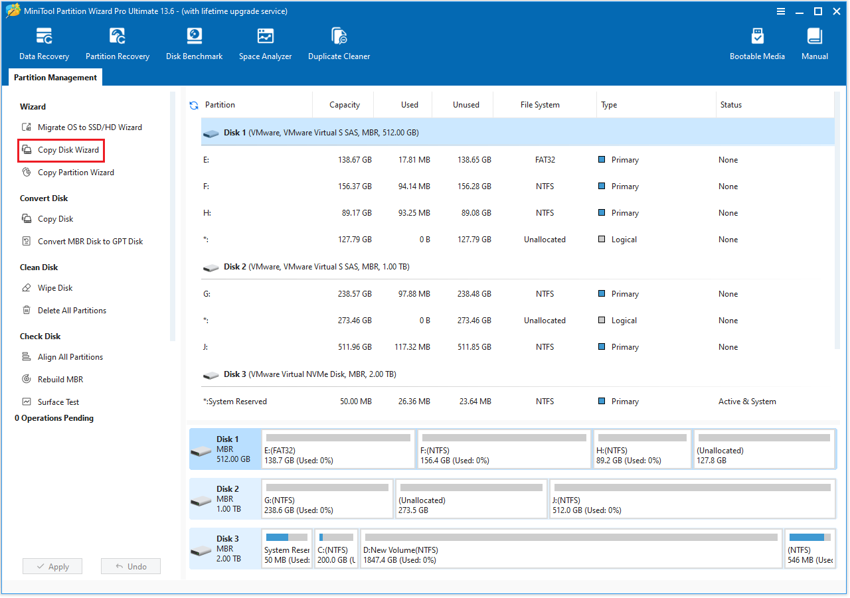Viewport: 850px width, 598px height.
Task: Start Migrate OS to SSD/HD Wizard
Action: [x=82, y=127]
